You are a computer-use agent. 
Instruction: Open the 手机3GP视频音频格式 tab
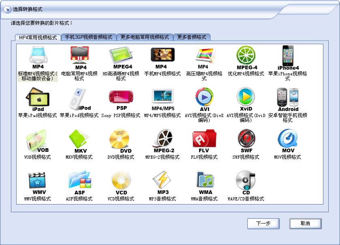[89, 37]
